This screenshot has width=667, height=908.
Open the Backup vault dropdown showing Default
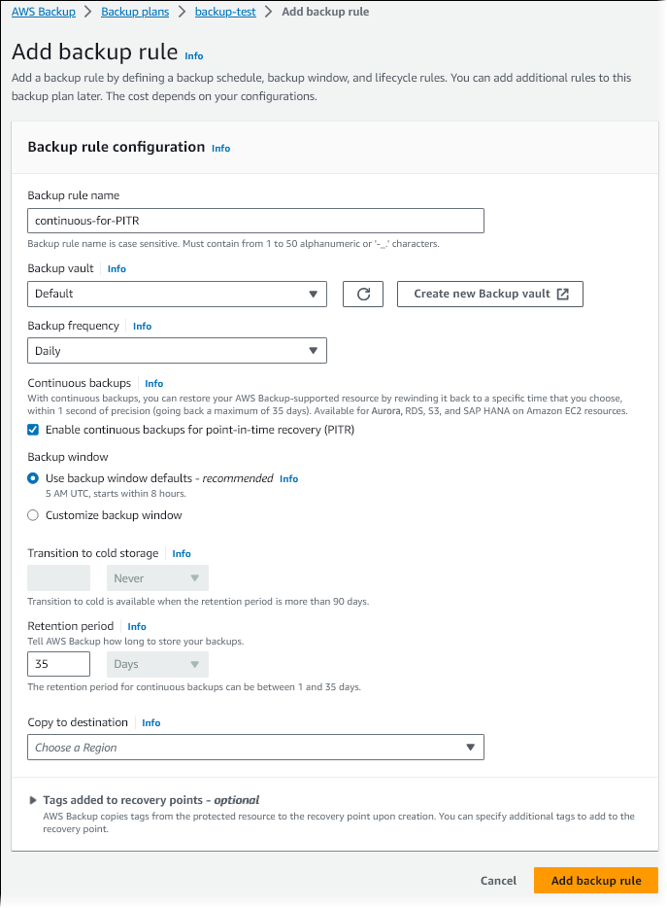177,294
